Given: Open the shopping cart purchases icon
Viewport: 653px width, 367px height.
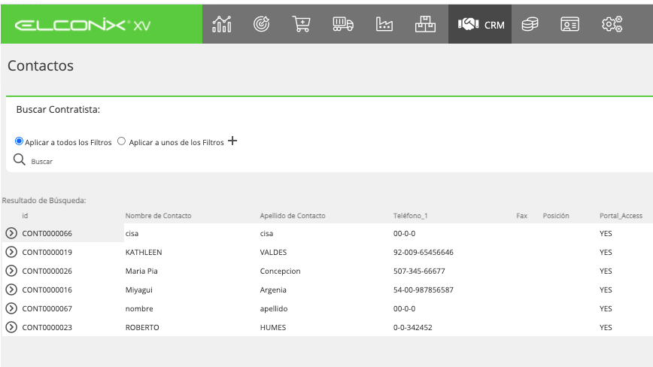Looking at the screenshot, I should tap(301, 24).
